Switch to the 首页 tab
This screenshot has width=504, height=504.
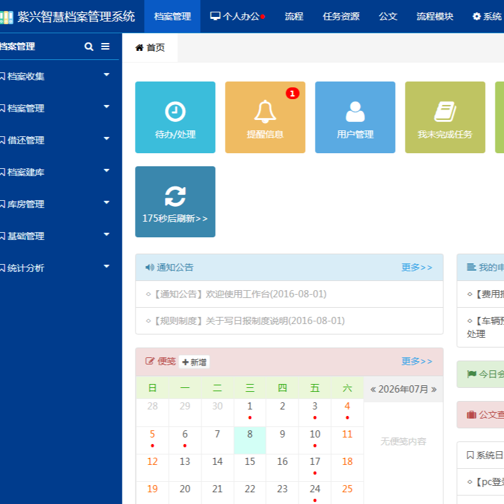point(150,48)
